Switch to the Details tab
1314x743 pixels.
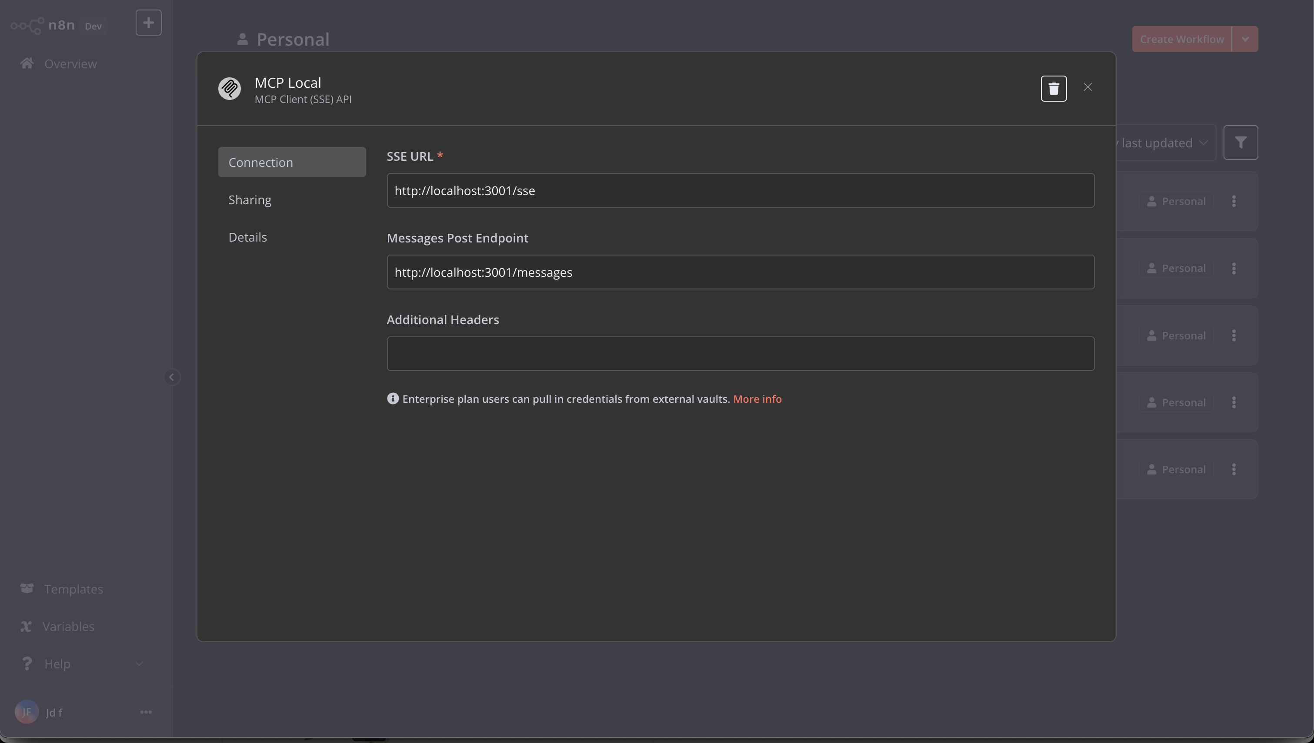[247, 237]
